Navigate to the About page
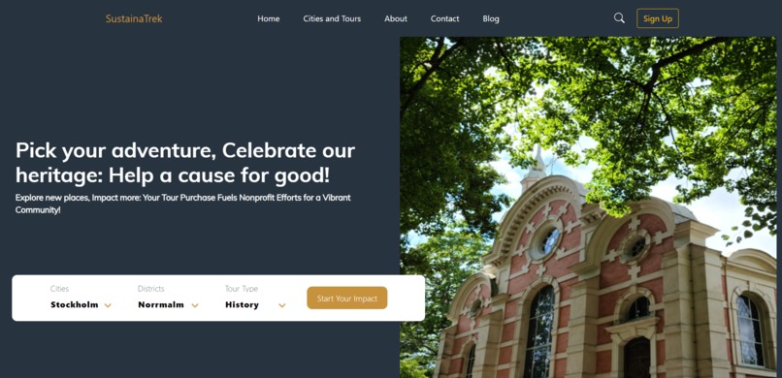The width and height of the screenshot is (782, 378). (396, 19)
